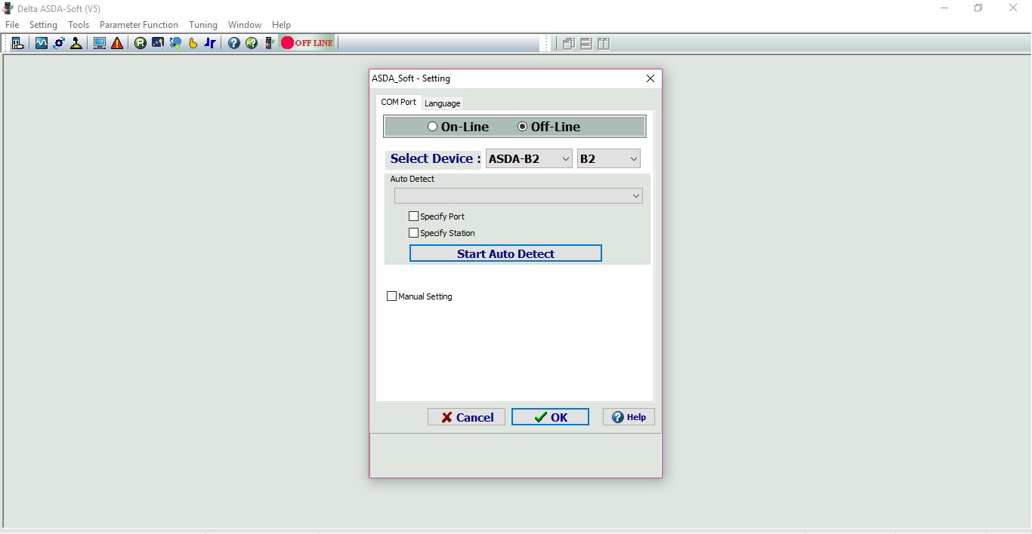Switch to the COM Port tab
Viewport: 1032px width, 534px height.
[398, 102]
